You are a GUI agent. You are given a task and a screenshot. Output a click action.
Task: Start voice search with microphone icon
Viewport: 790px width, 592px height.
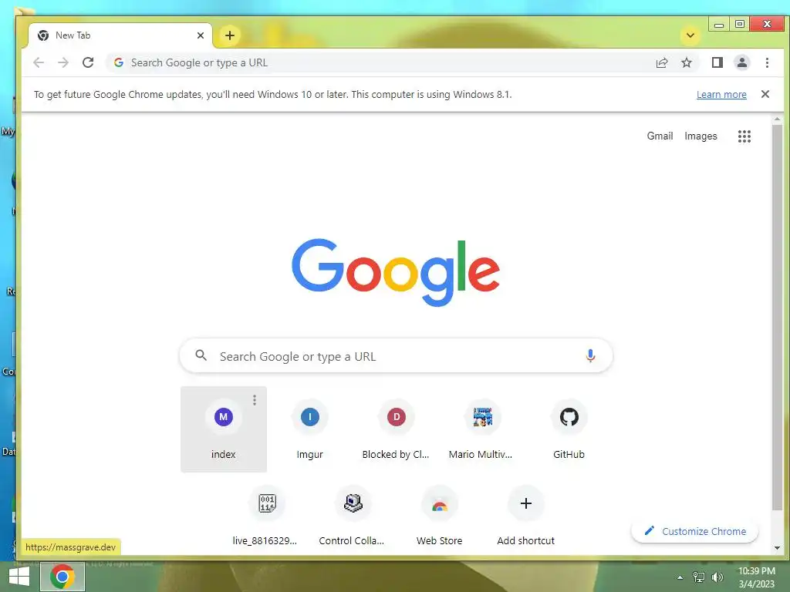click(590, 356)
